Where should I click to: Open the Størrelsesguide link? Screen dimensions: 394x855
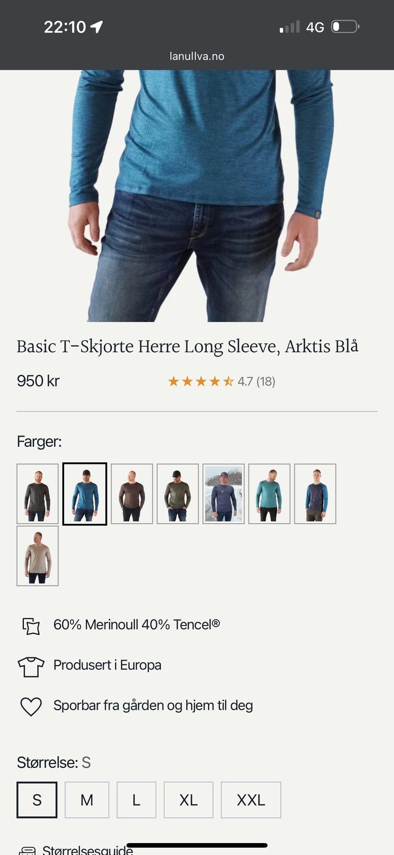pyautogui.click(x=87, y=850)
